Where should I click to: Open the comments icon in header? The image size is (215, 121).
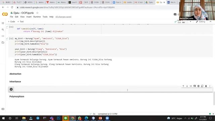175,14
